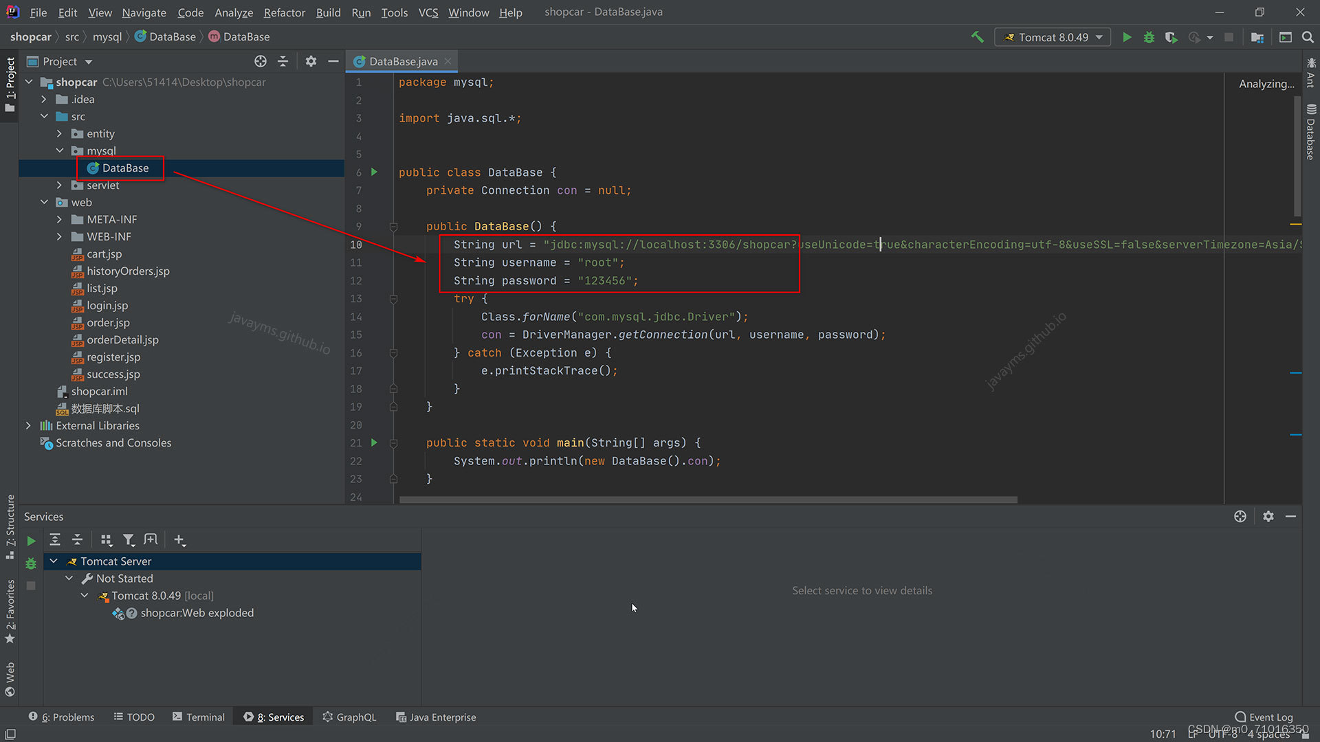Start Debugging with the bug icon
The height and width of the screenshot is (742, 1320).
(1149, 37)
